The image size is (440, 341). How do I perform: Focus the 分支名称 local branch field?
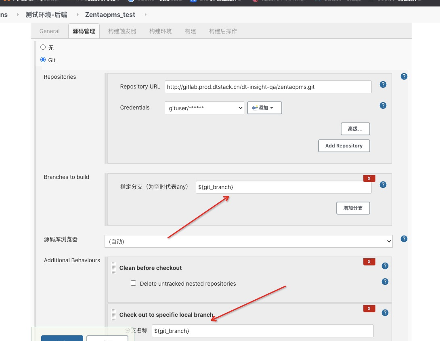tap(262, 331)
